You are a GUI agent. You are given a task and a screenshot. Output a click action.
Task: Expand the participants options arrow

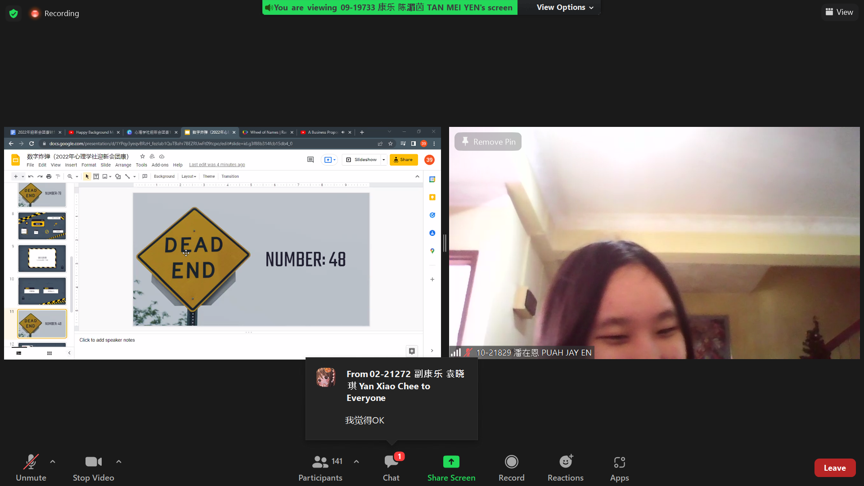point(356,462)
